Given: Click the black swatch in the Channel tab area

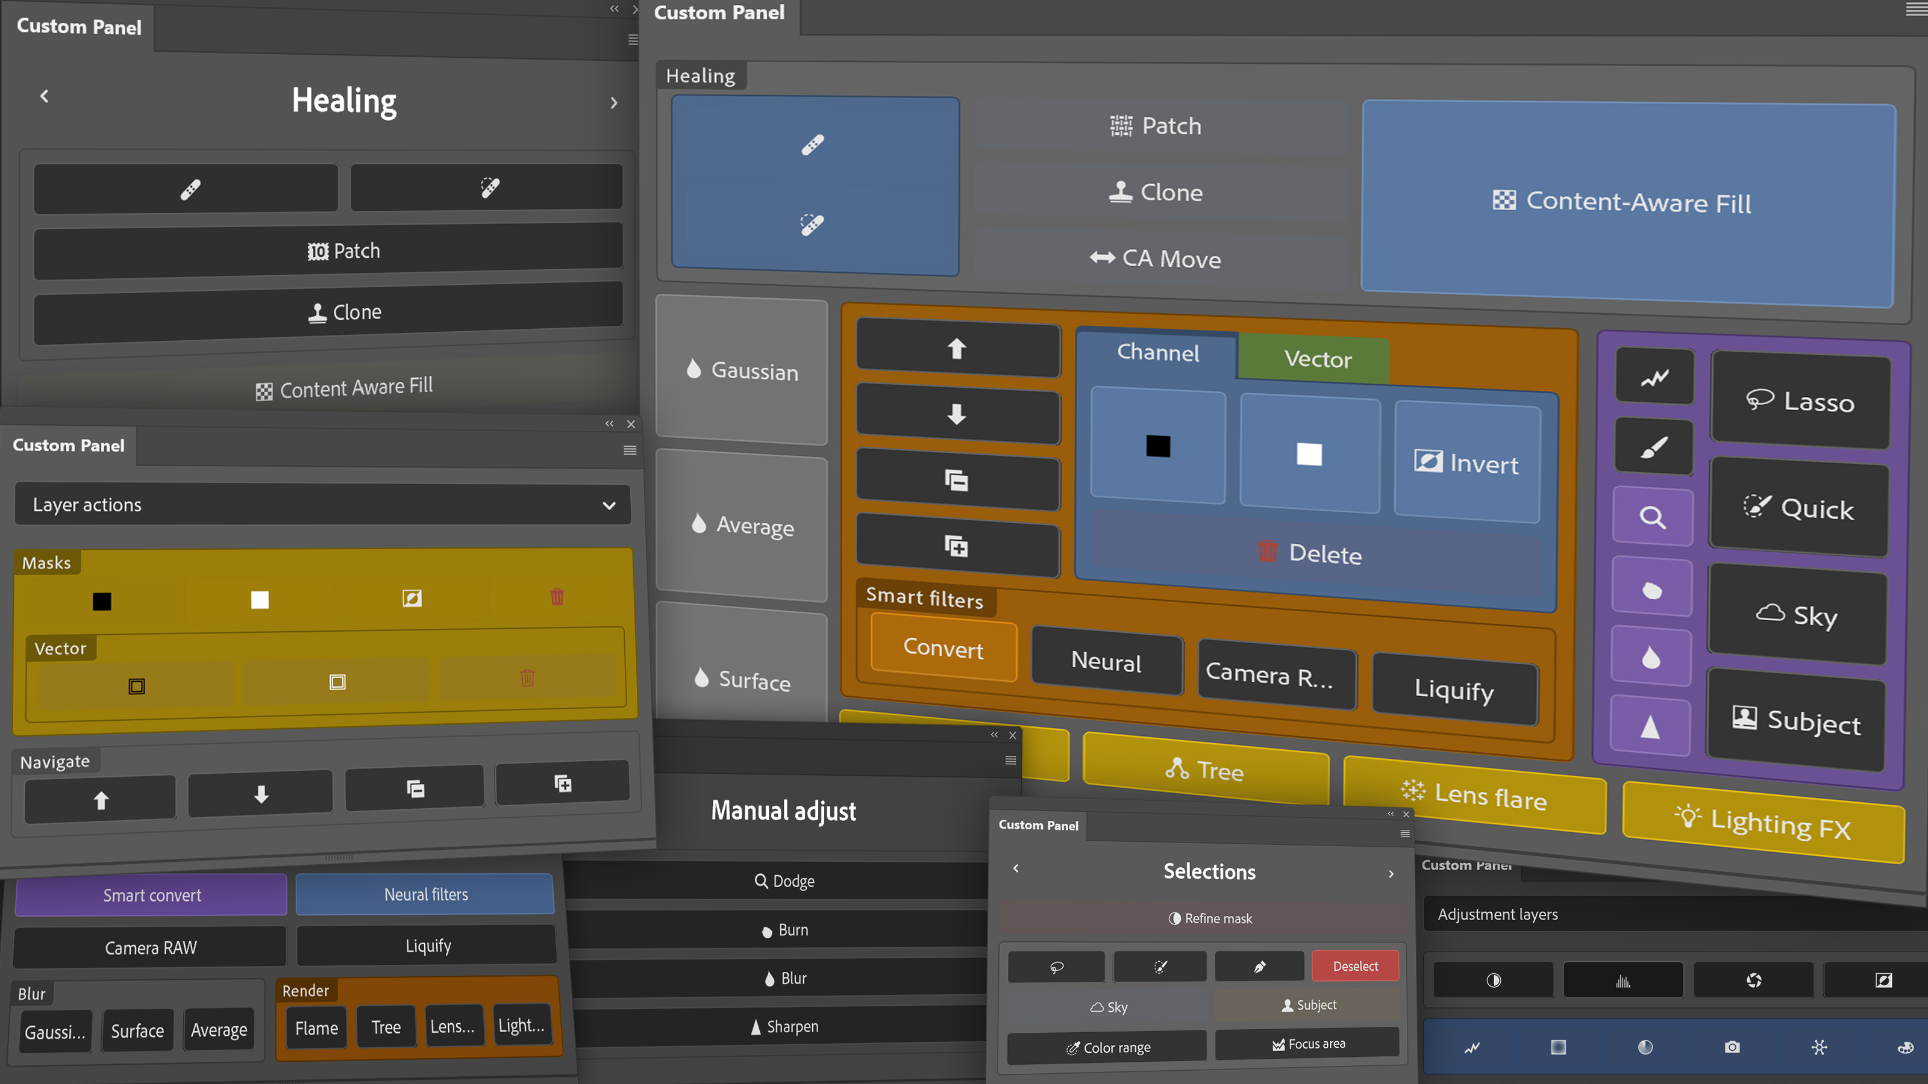Looking at the screenshot, I should coord(1158,447).
